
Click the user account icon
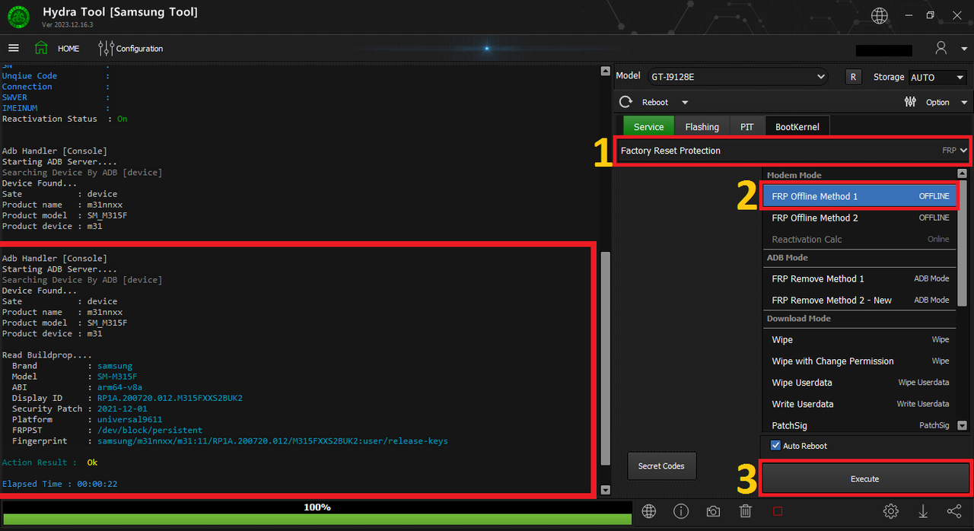pyautogui.click(x=941, y=48)
